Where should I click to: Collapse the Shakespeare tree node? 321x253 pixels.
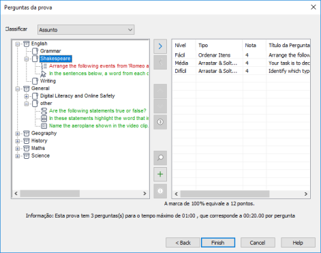click(27, 59)
